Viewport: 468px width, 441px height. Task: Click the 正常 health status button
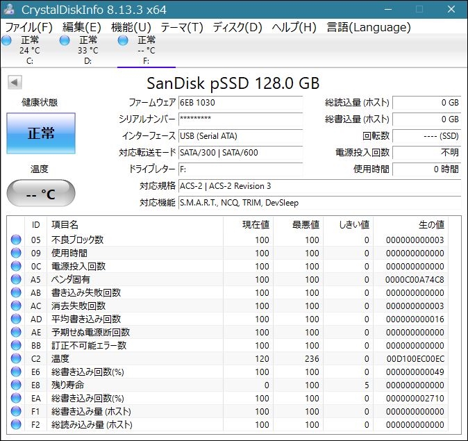41,133
